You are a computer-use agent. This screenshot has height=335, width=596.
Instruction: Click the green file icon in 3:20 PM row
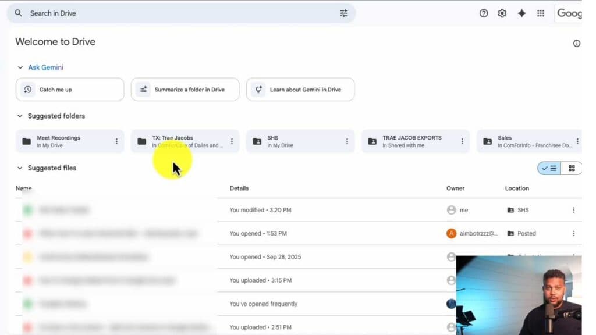[x=27, y=210]
